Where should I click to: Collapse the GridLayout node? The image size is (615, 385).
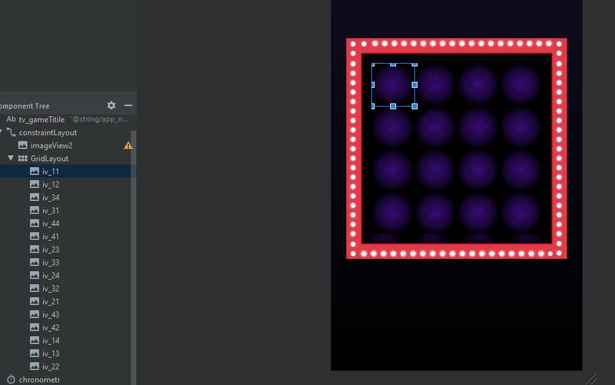(10, 158)
